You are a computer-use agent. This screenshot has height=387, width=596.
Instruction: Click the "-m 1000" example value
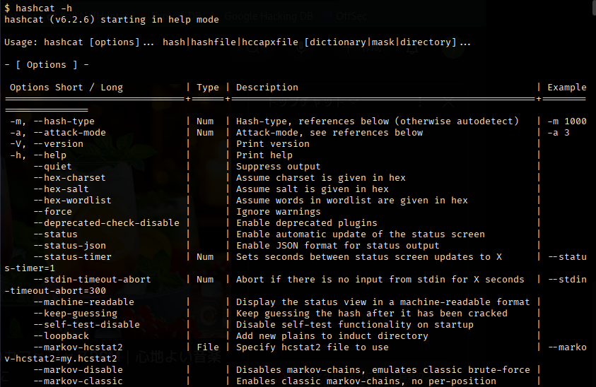point(567,121)
